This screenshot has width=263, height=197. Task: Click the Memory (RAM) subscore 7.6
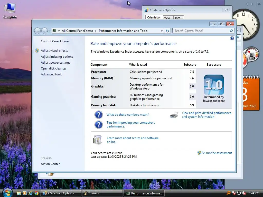pos(192,78)
